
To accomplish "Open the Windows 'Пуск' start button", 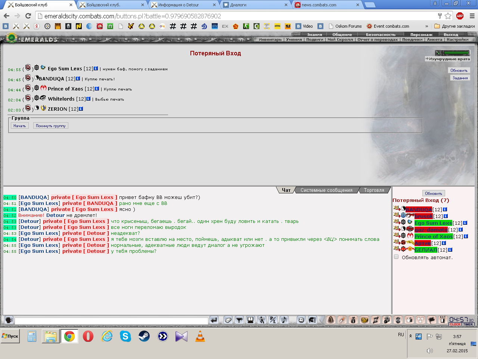I will pos(10,336).
